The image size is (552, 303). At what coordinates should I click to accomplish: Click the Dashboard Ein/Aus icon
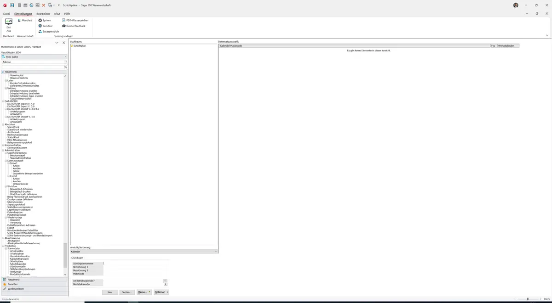(8, 25)
